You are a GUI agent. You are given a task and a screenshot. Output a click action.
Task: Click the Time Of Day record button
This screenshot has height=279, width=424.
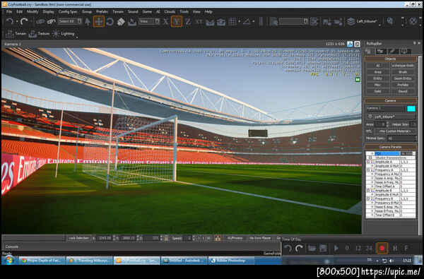coord(382,248)
